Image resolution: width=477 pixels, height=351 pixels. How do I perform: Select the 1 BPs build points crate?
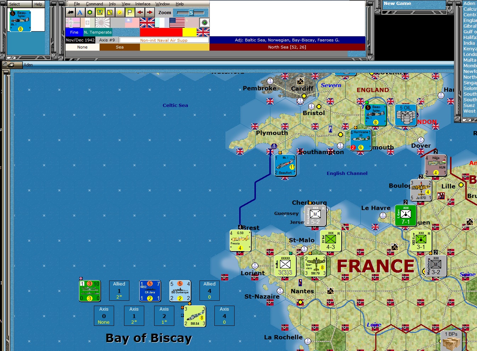pos(451,341)
